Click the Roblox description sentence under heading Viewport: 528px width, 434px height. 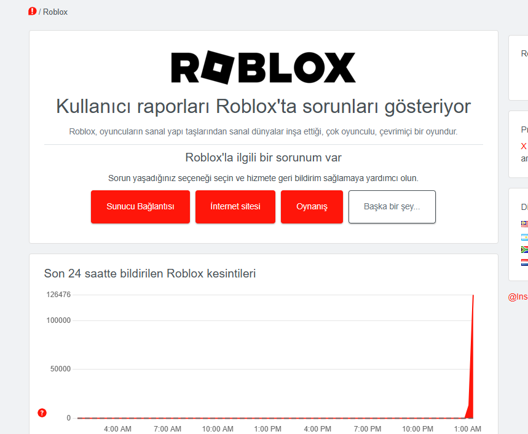click(263, 131)
